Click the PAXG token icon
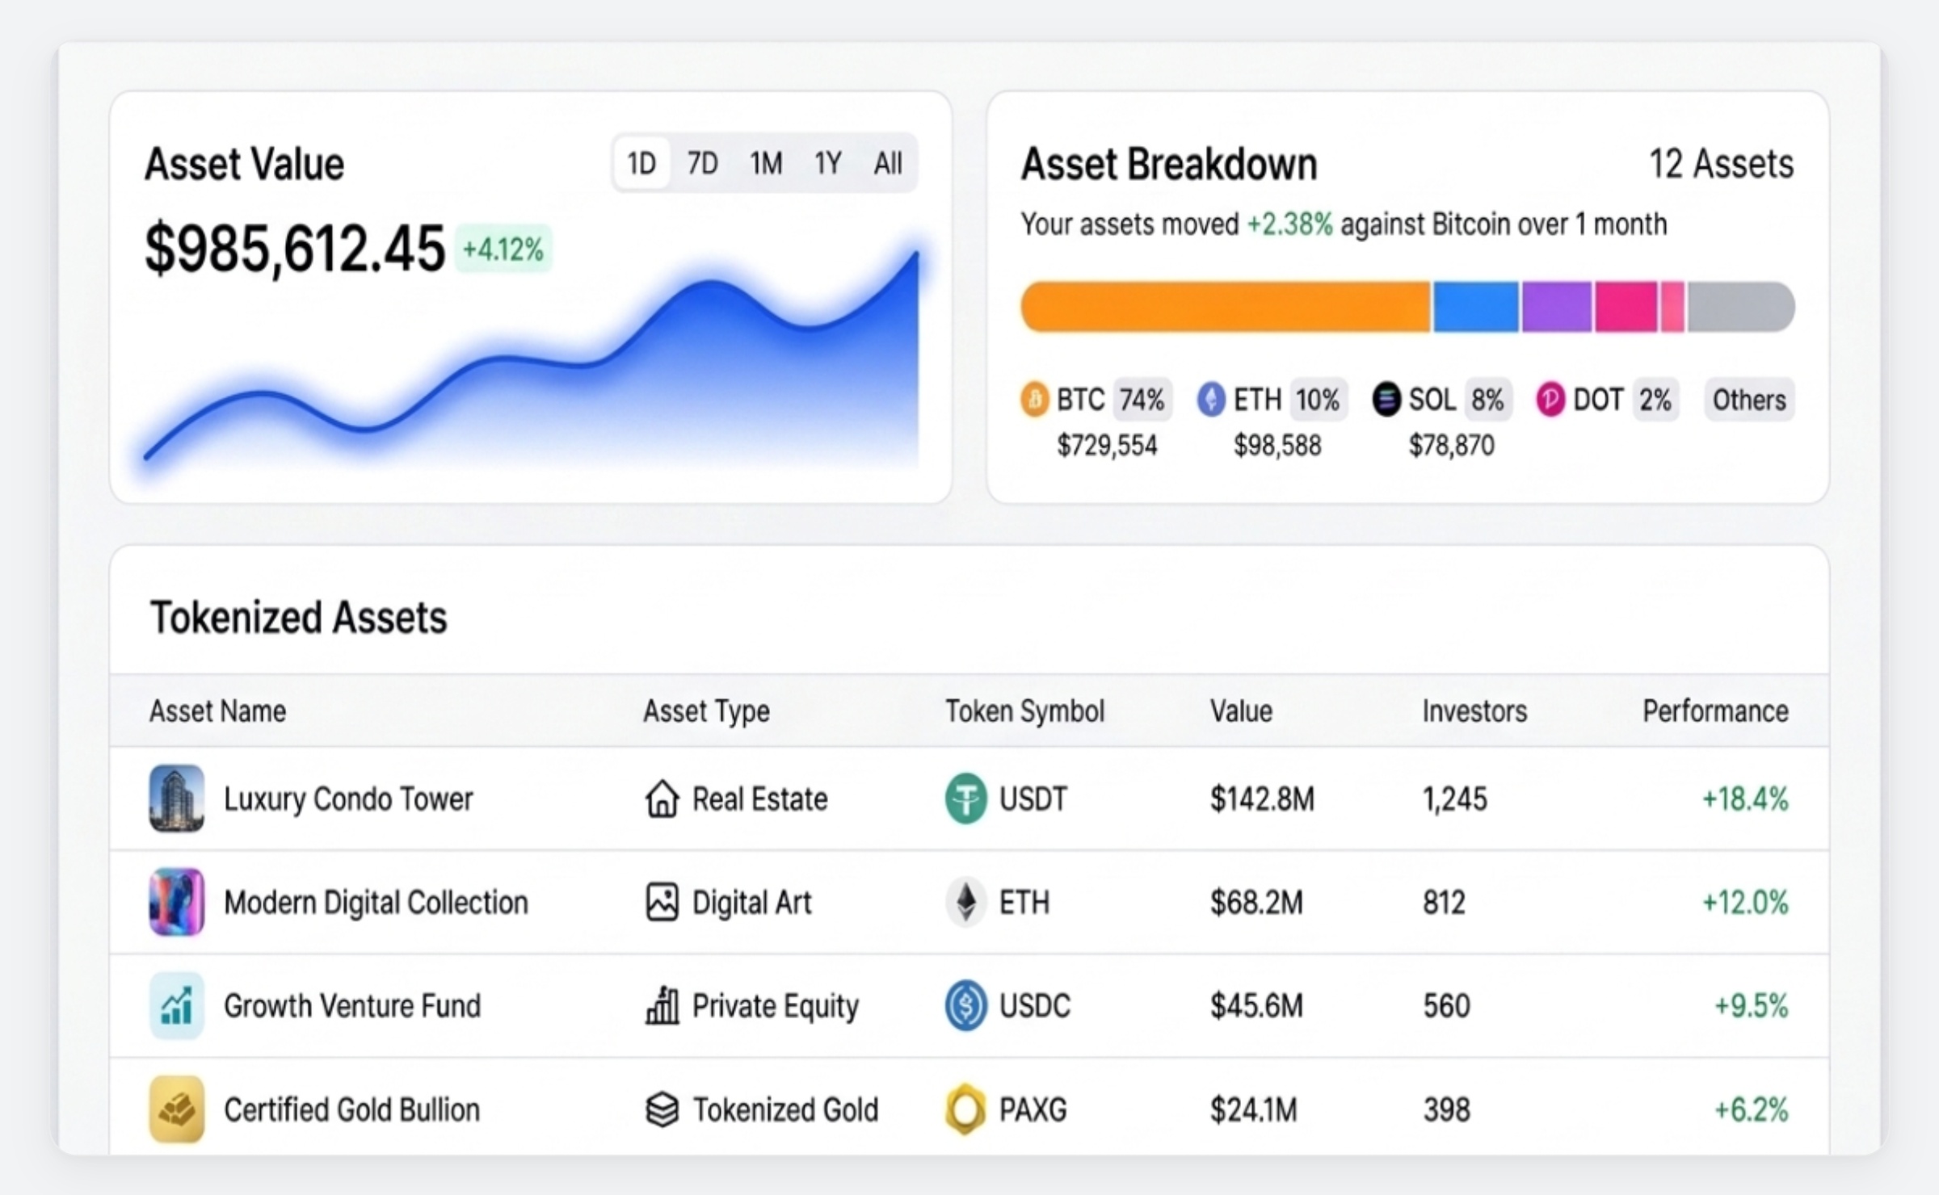Image resolution: width=1939 pixels, height=1195 pixels. click(965, 1109)
